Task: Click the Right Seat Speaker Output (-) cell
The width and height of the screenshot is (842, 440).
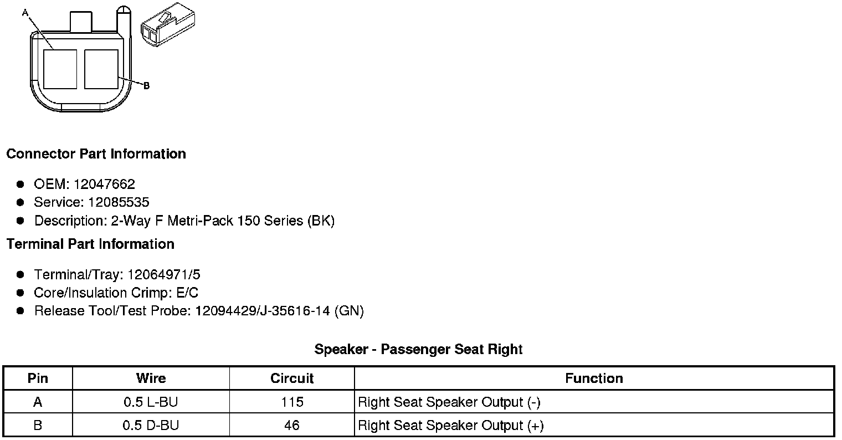Action: click(x=449, y=402)
